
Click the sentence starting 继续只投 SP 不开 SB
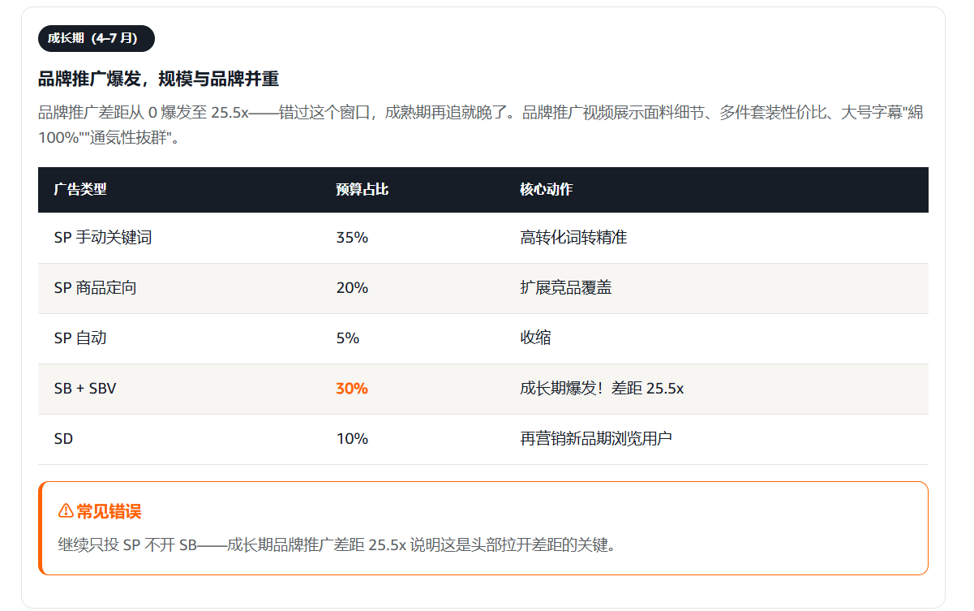click(337, 544)
